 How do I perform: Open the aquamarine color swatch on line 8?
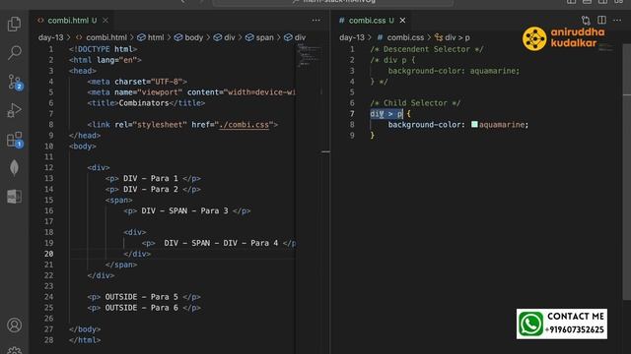(x=474, y=125)
